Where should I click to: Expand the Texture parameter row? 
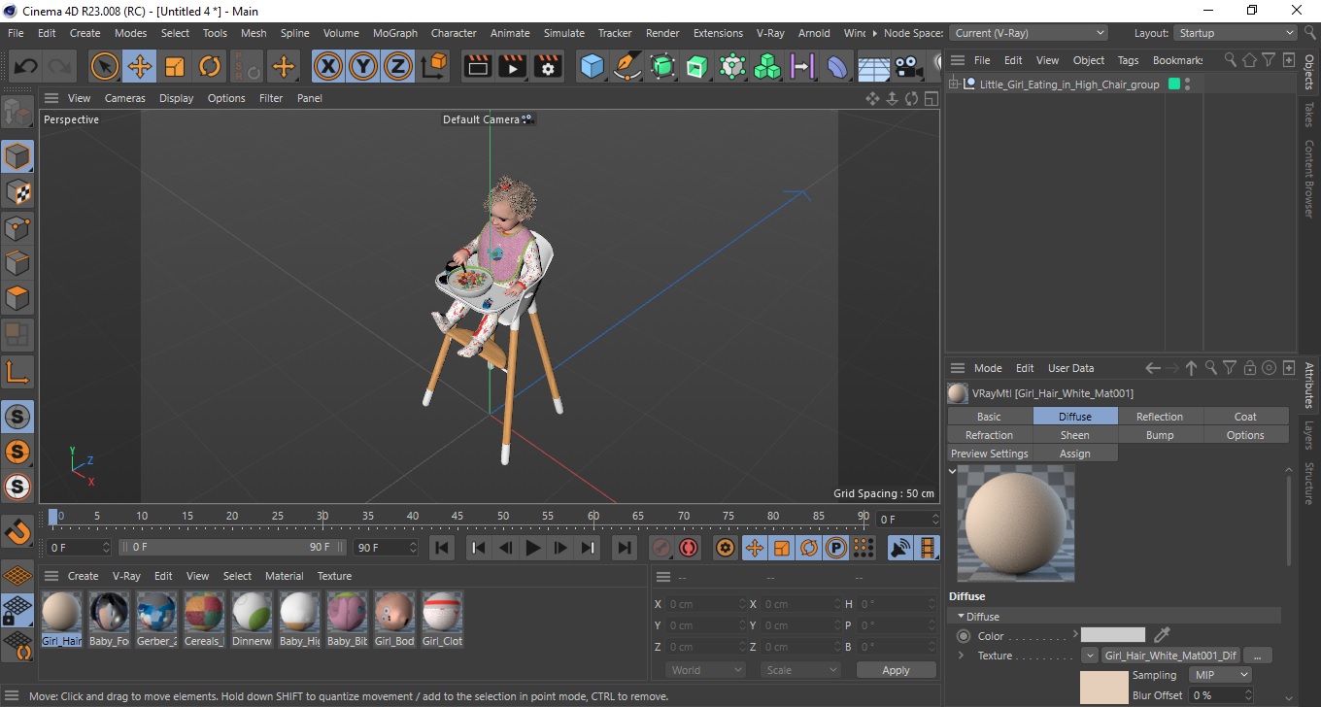pyautogui.click(x=962, y=656)
